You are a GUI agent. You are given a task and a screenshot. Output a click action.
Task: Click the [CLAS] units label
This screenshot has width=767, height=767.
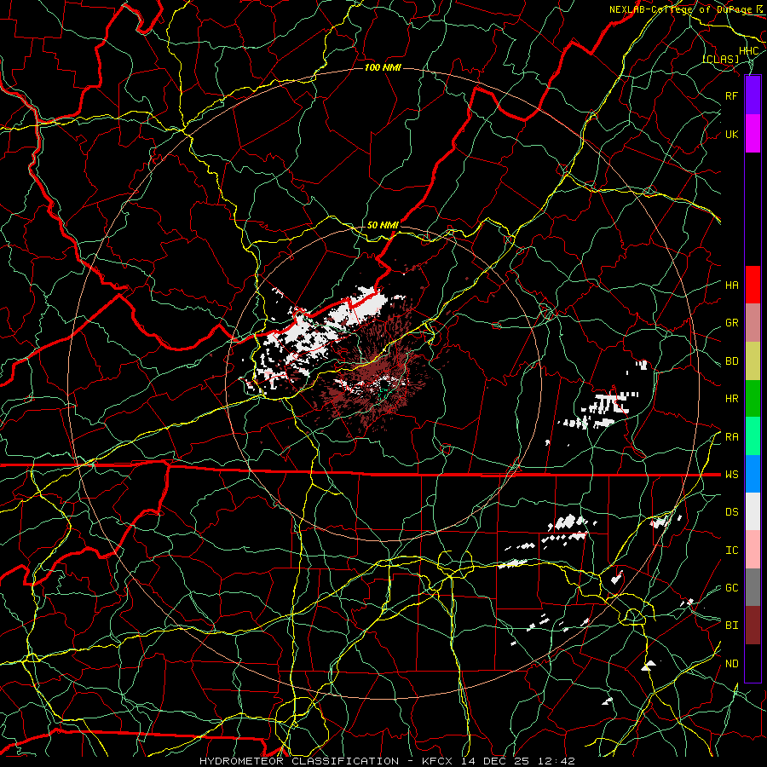coord(720,59)
